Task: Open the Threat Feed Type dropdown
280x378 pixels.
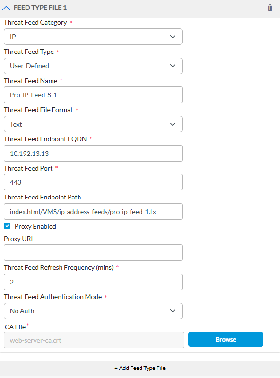Action: [x=93, y=66]
